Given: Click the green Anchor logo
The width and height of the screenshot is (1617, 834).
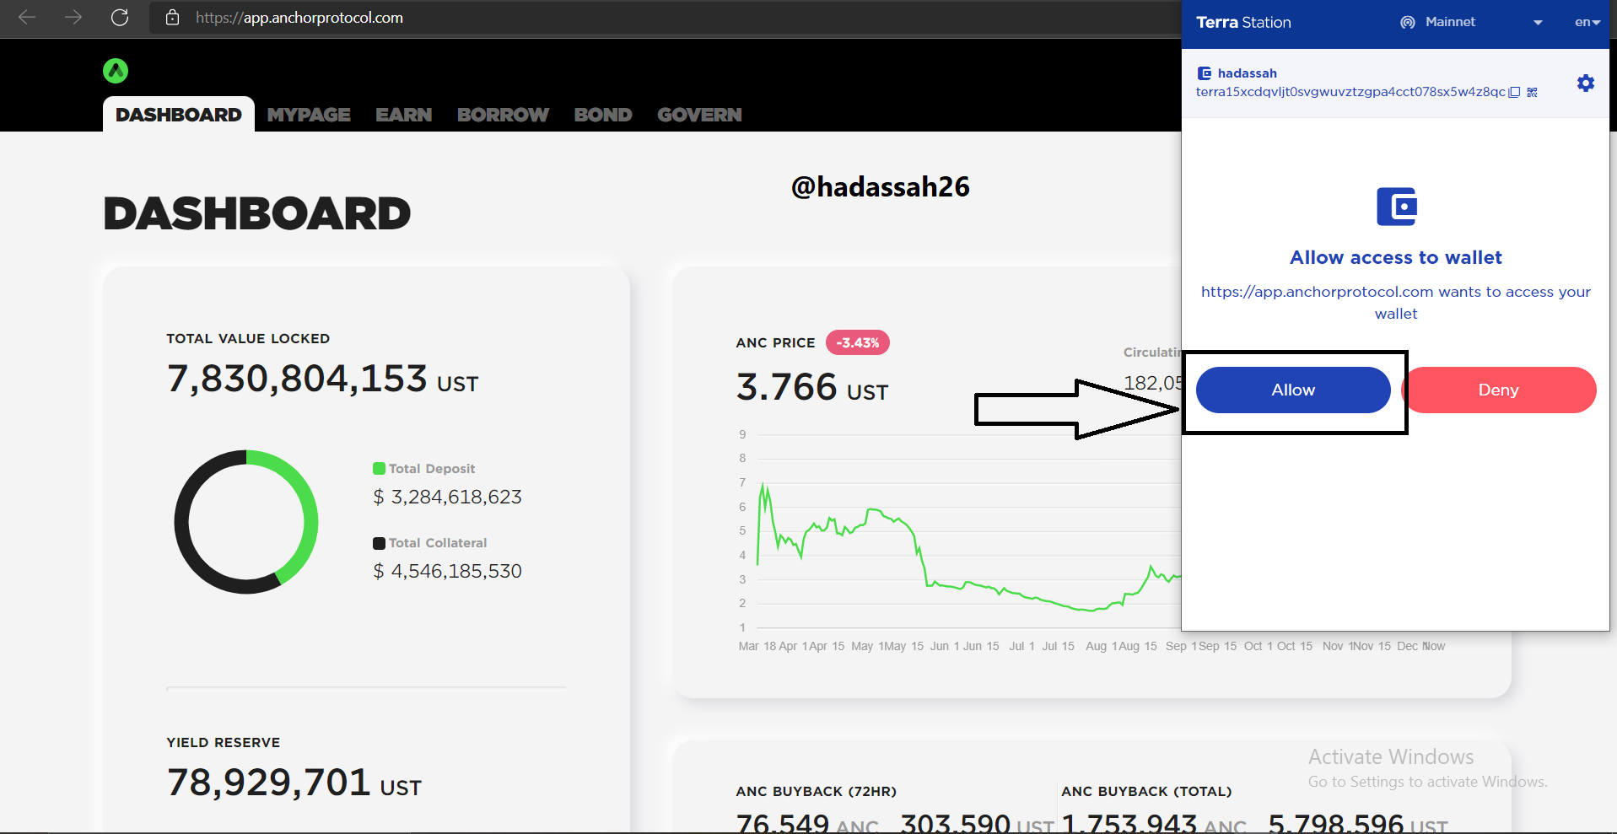Looking at the screenshot, I should coord(116,71).
